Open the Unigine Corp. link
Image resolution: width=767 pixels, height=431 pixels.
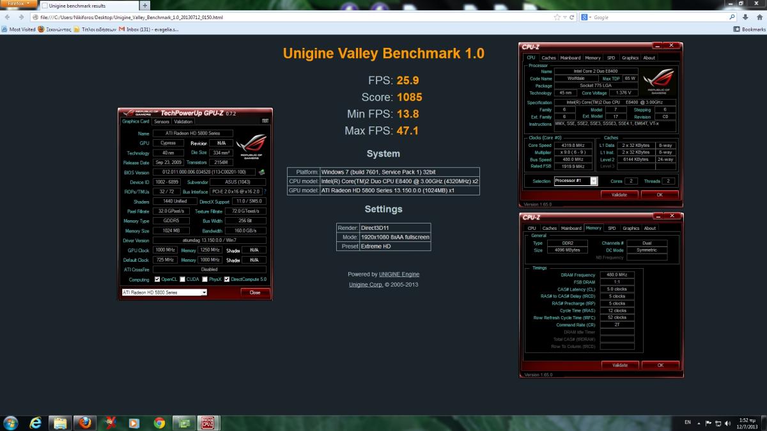click(x=366, y=285)
